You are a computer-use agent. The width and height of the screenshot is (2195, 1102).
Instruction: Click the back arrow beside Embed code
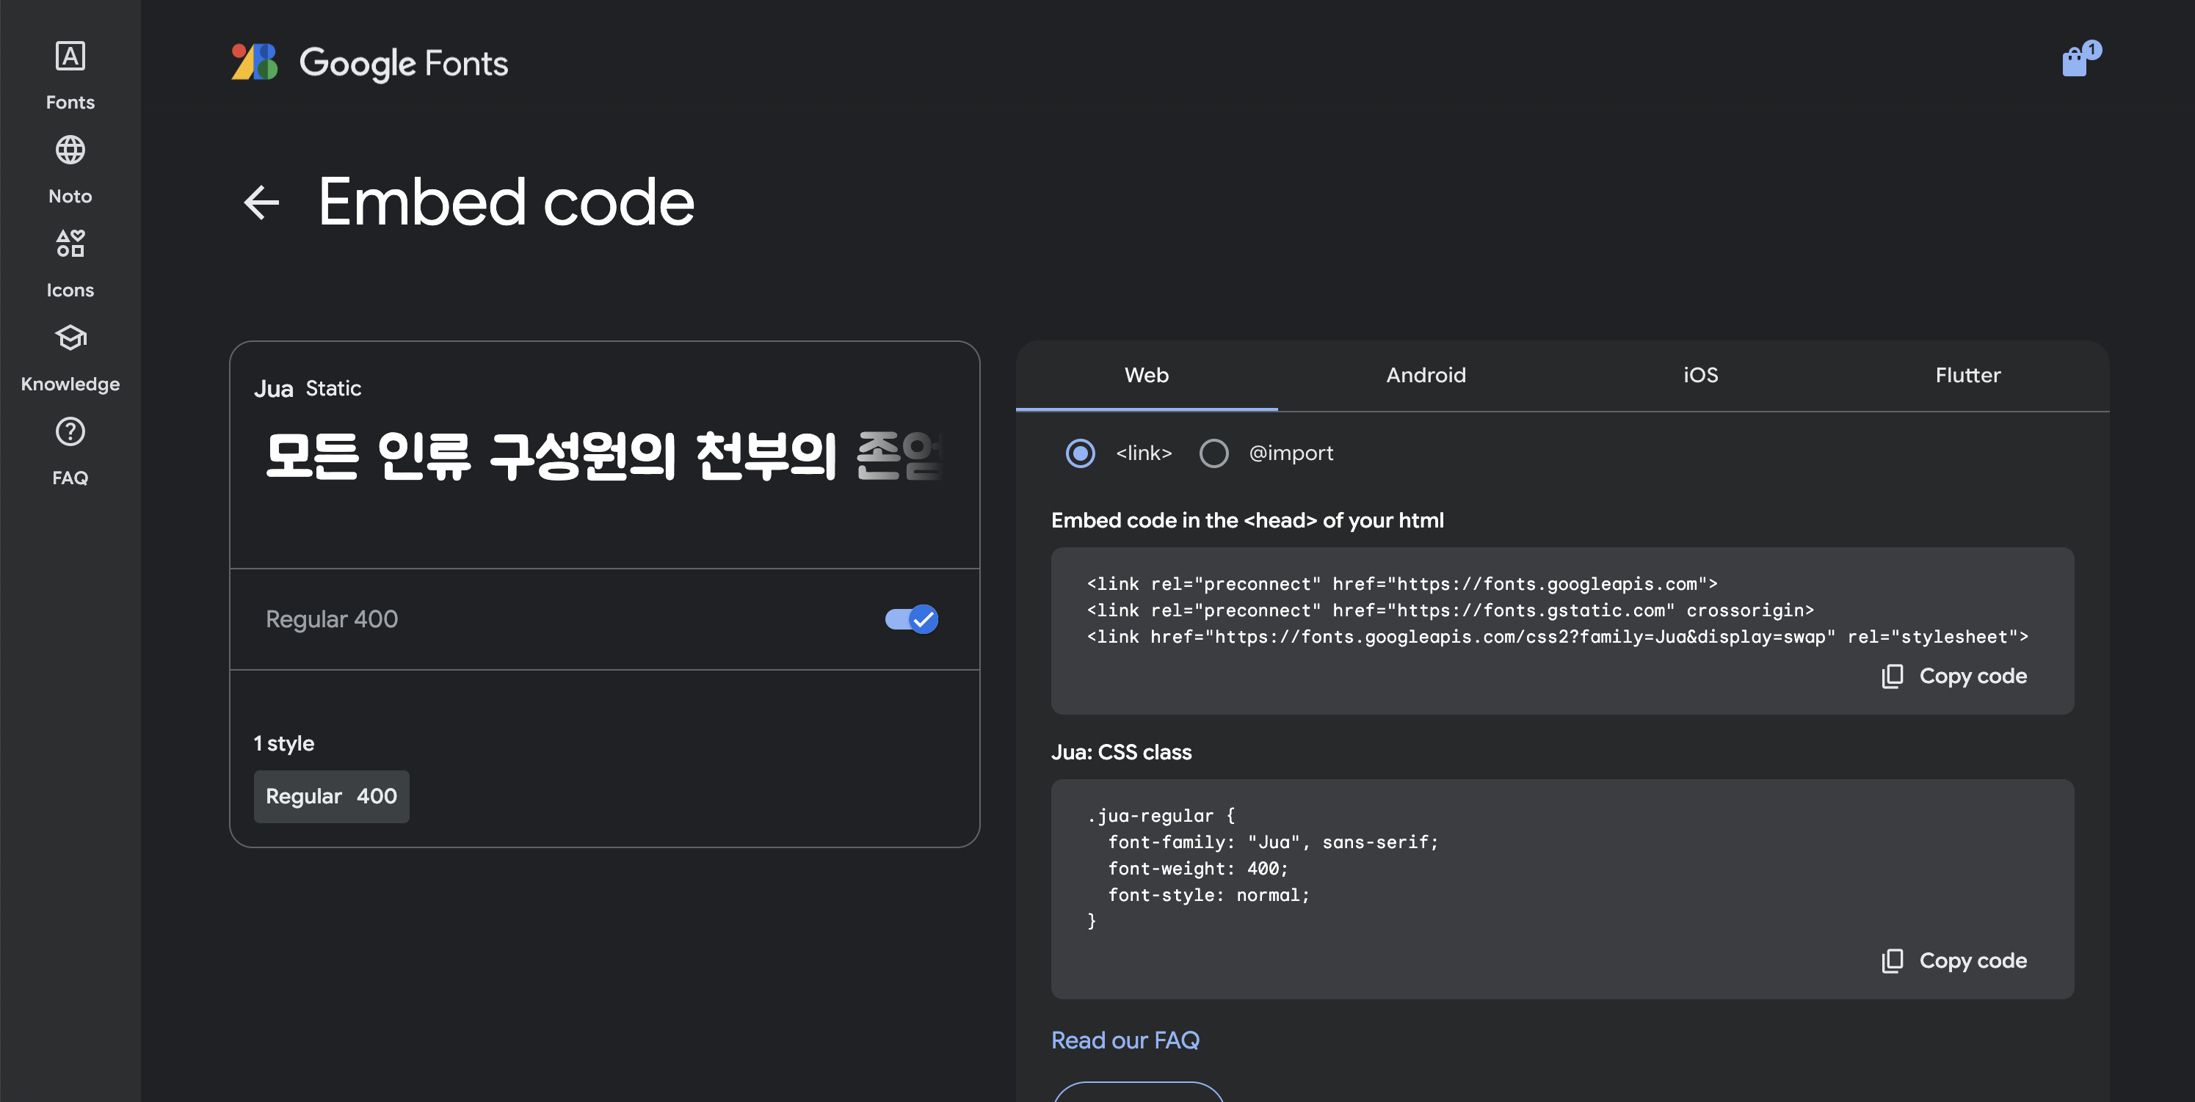point(261,202)
